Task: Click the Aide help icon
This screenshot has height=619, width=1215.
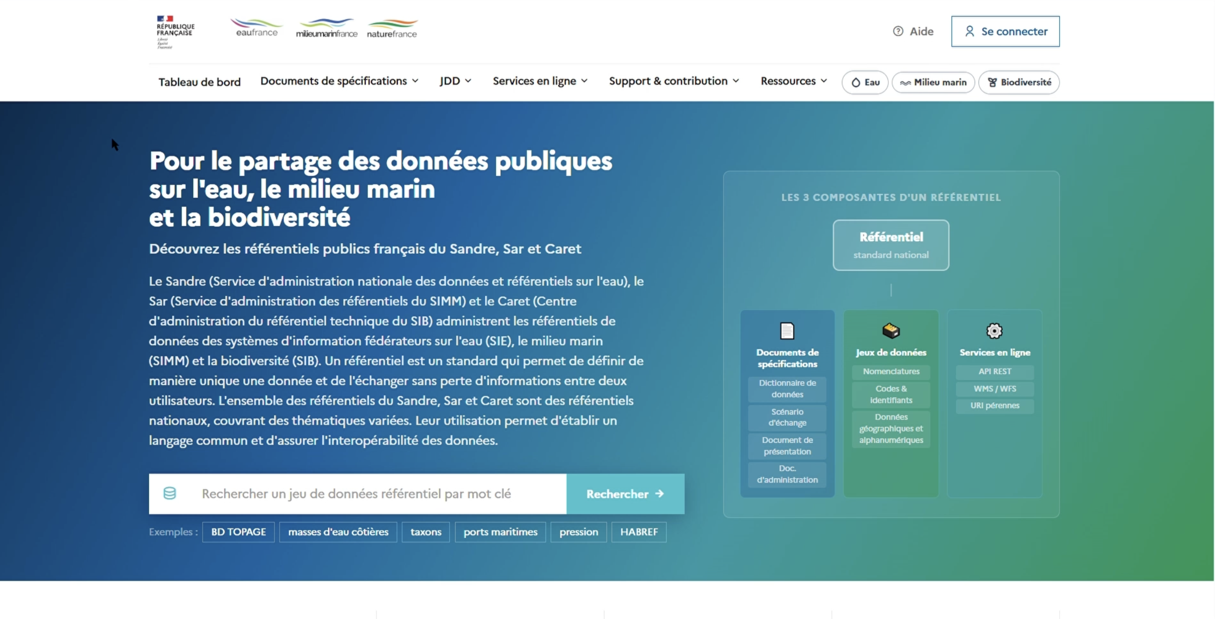Action: point(898,31)
